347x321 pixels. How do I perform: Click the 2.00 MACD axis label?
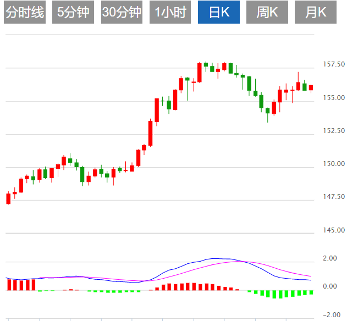[330, 258]
